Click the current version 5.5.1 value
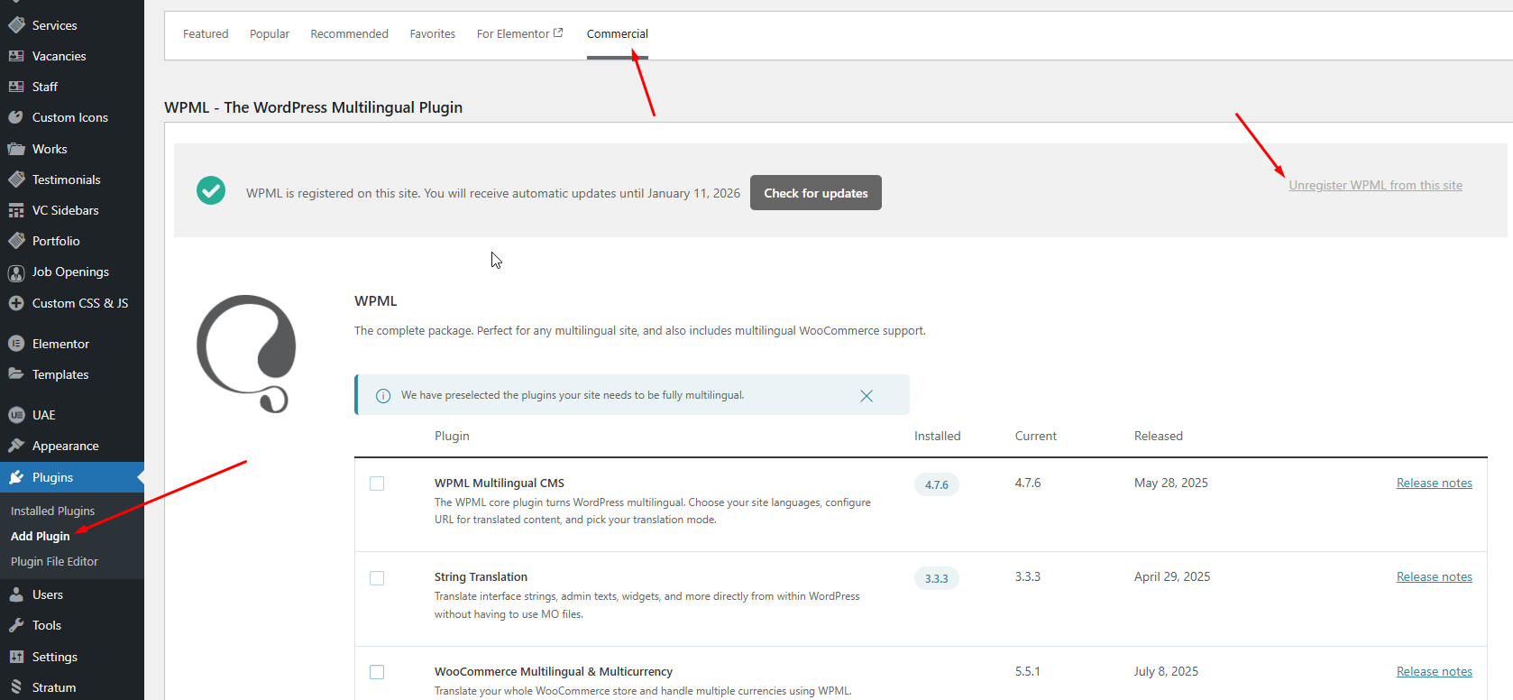The image size is (1513, 700). point(1028,671)
